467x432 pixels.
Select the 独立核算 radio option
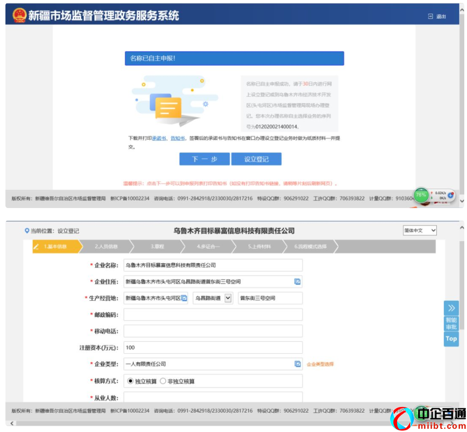130,380
